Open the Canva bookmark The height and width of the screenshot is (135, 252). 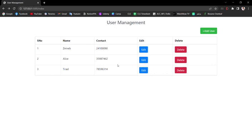pos(116,14)
